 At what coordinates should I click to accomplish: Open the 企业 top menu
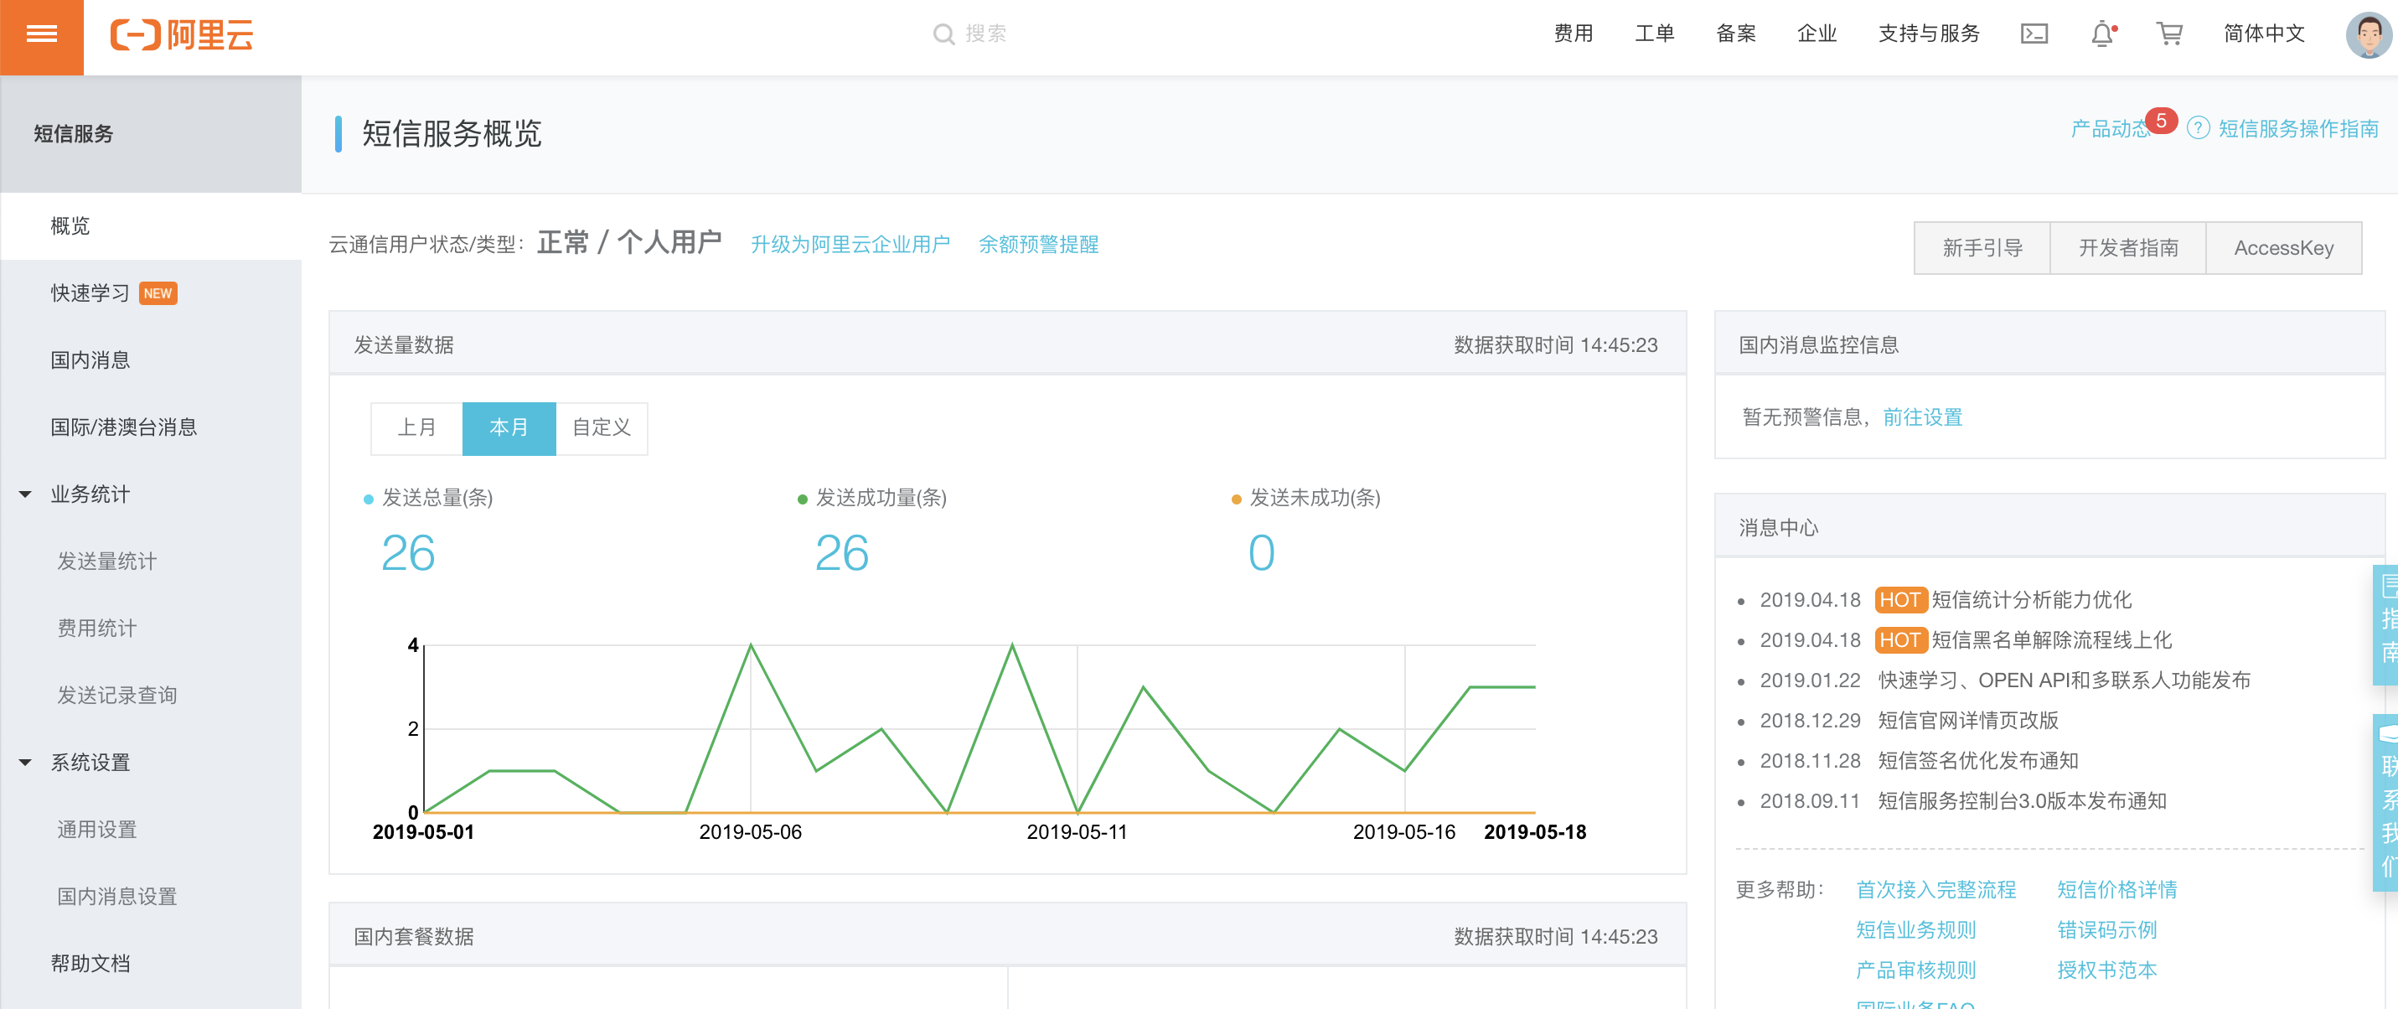click(1817, 34)
